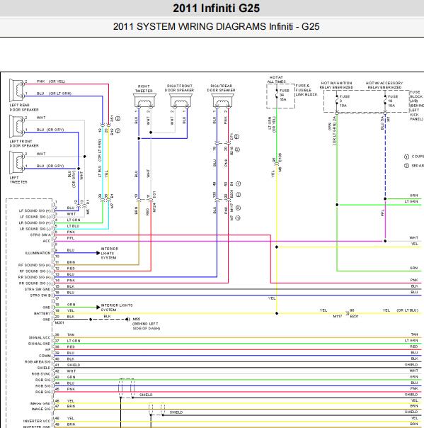Click the "LR SOUND SIG (-)" pin label

(35, 229)
